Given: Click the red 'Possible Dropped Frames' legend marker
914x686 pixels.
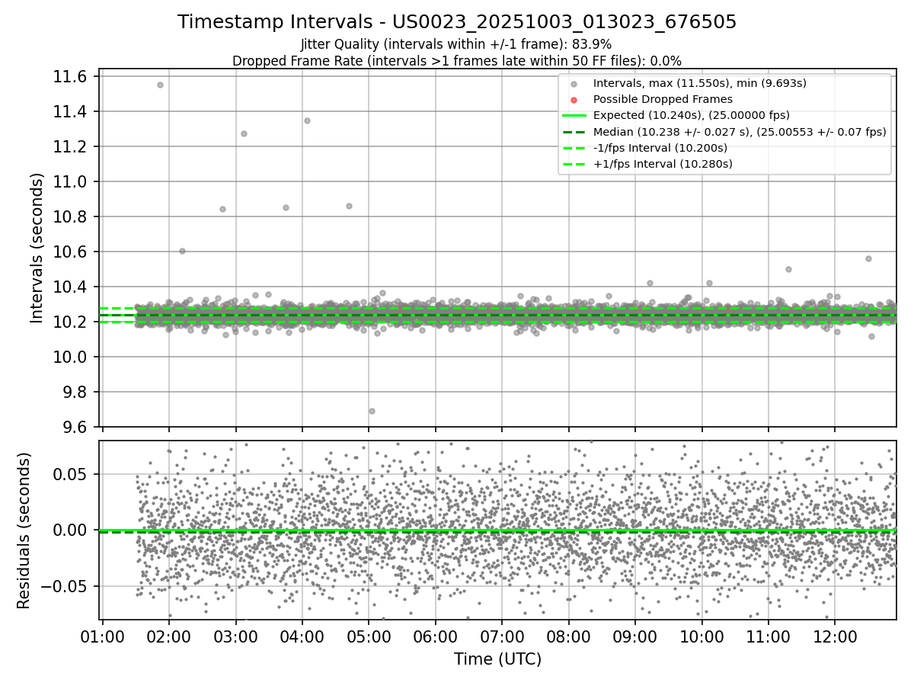Looking at the screenshot, I should (574, 100).
